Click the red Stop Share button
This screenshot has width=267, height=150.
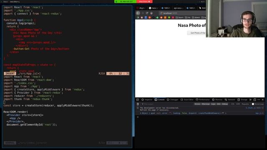[x=144, y=2]
